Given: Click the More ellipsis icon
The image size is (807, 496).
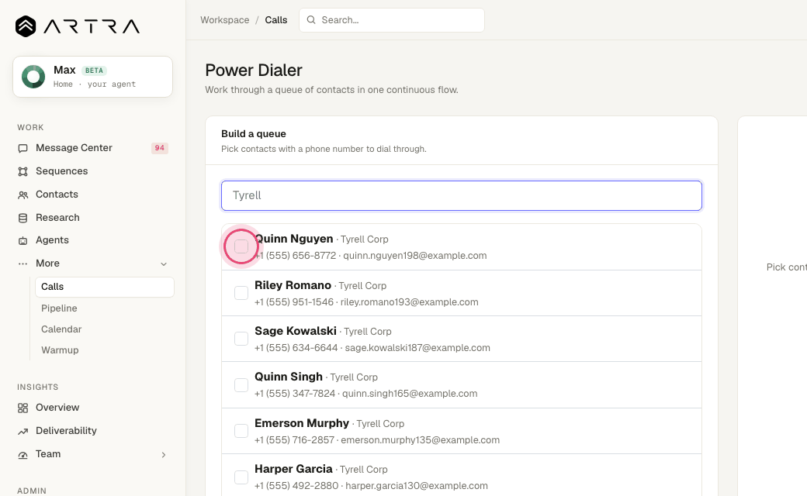Looking at the screenshot, I should pyautogui.click(x=23, y=263).
